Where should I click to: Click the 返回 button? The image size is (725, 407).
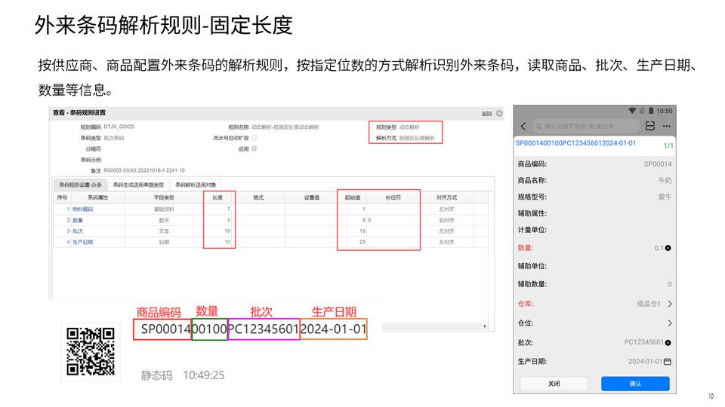point(486,114)
